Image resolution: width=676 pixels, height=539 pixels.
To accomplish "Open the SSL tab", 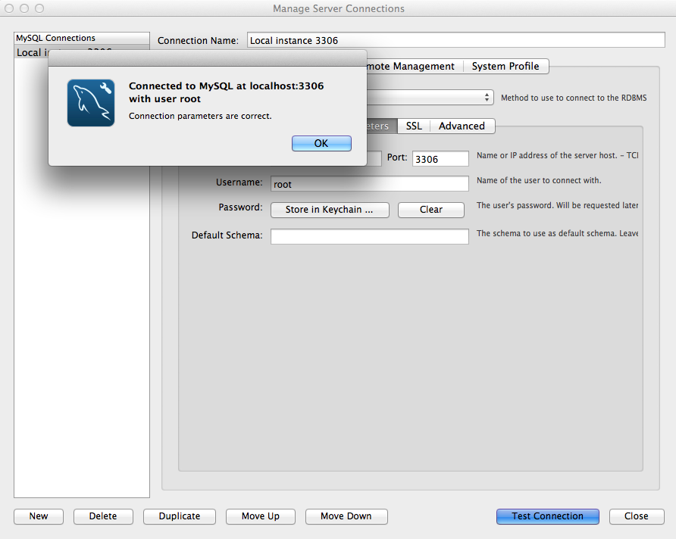I will click(x=414, y=126).
